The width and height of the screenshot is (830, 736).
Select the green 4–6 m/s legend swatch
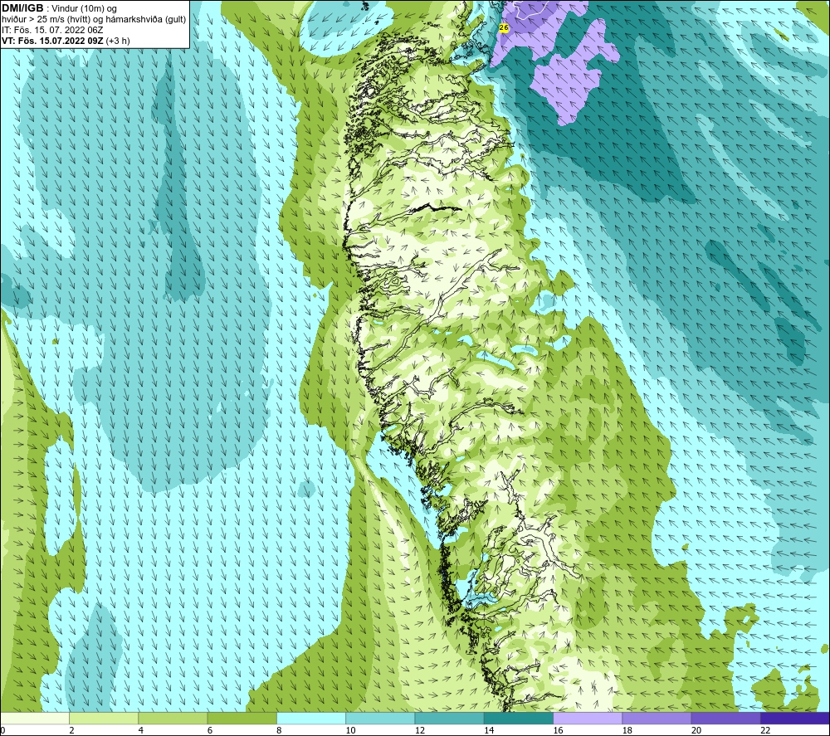point(173,718)
